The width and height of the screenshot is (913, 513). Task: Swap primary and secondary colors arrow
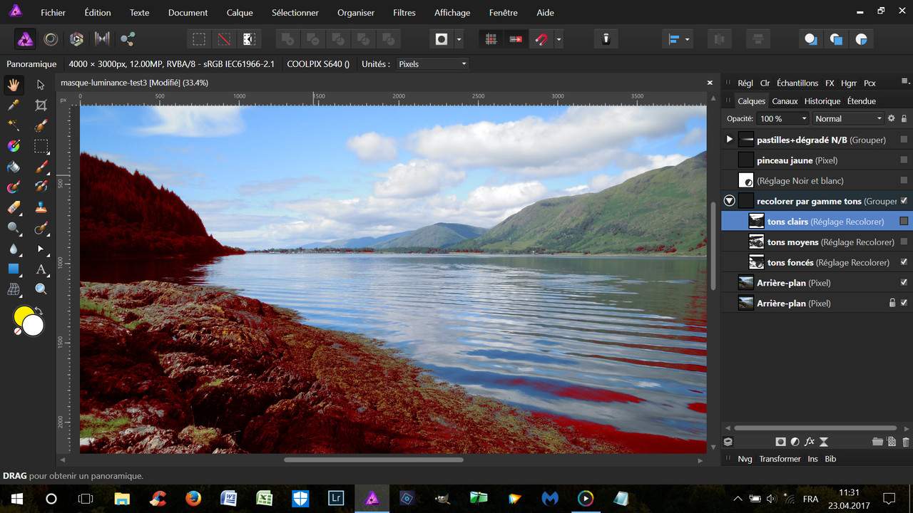[39, 311]
